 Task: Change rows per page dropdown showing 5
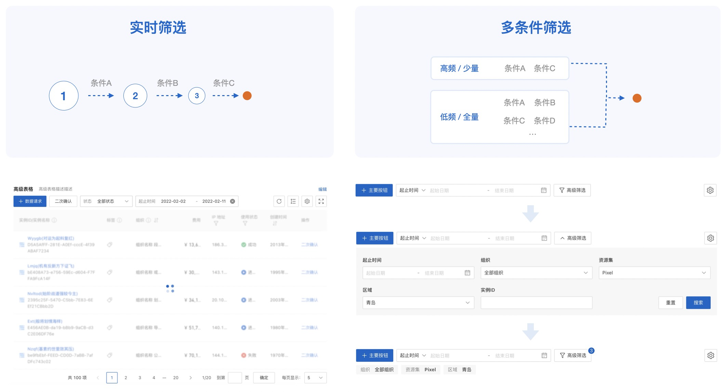coord(315,378)
